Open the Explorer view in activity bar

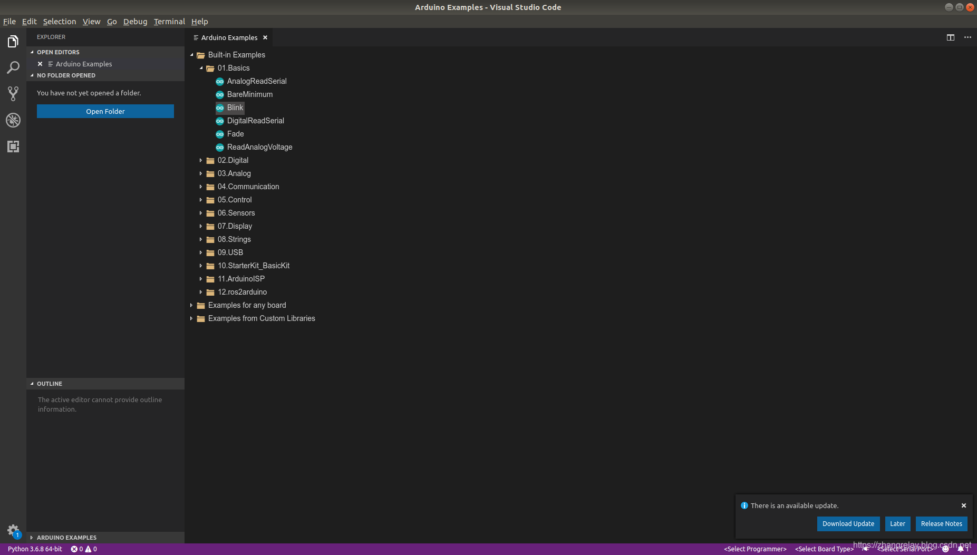click(x=13, y=41)
